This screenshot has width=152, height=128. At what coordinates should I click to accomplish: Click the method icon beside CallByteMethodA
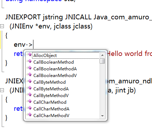[x=29, y=88]
